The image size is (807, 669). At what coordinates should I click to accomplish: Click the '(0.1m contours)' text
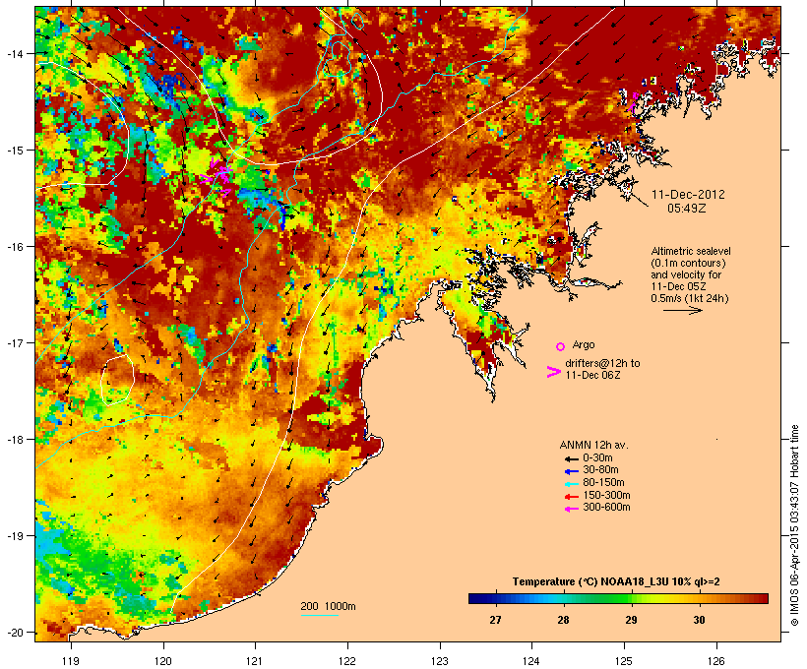coord(688,263)
